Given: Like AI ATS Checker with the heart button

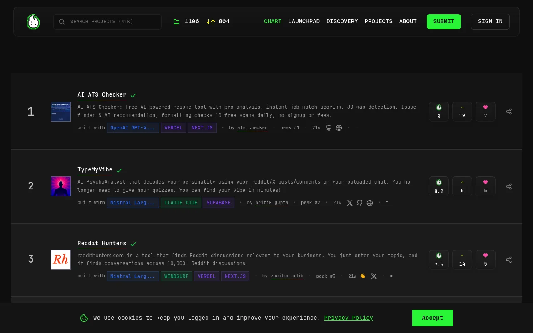Looking at the screenshot, I should coord(486,112).
